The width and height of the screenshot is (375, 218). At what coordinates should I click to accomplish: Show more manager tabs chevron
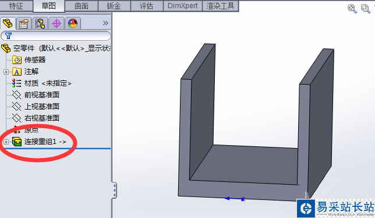pyautogui.click(x=105, y=23)
